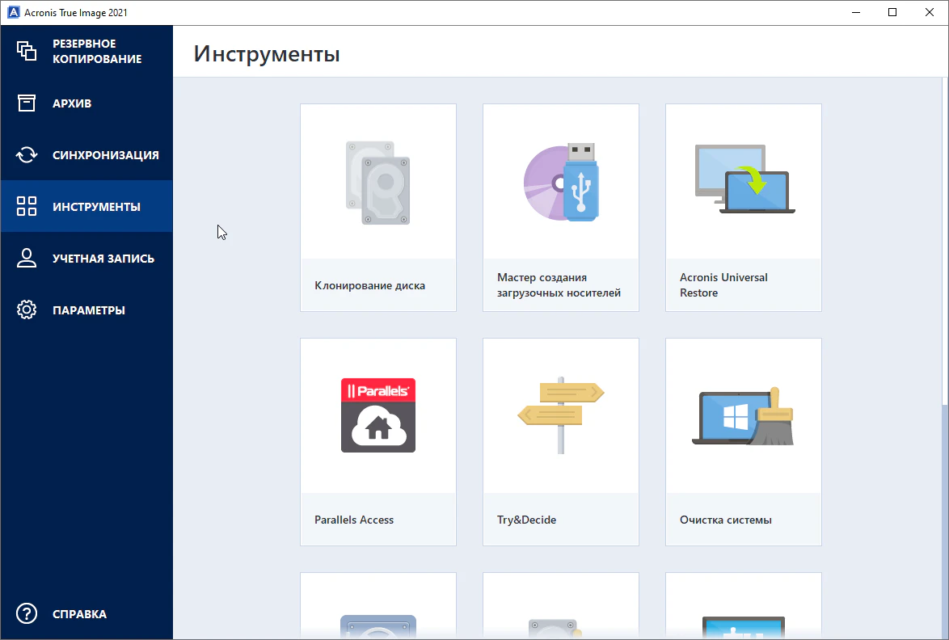The image size is (949, 640).
Task: Click the Acronis logo in title bar
Action: click(x=13, y=13)
